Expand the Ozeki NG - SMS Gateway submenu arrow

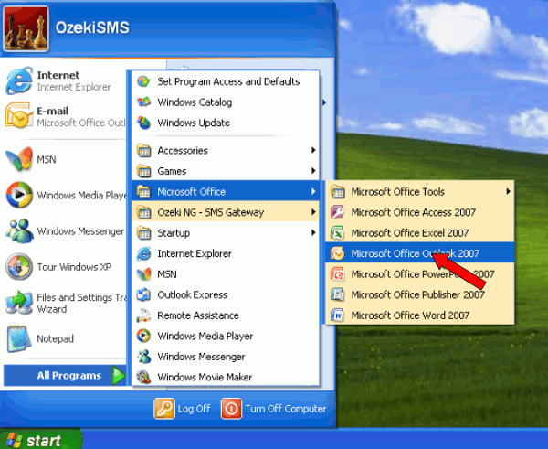tap(313, 212)
